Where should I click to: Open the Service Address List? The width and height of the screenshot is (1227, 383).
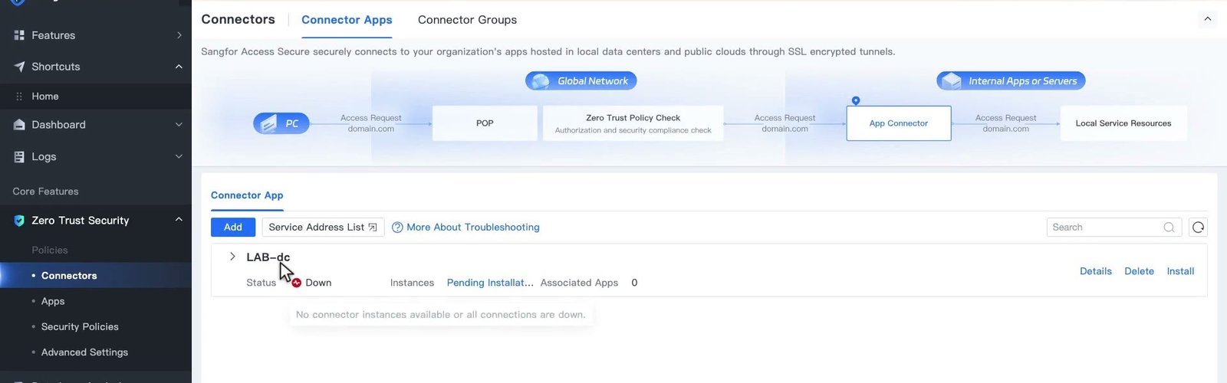[323, 228]
